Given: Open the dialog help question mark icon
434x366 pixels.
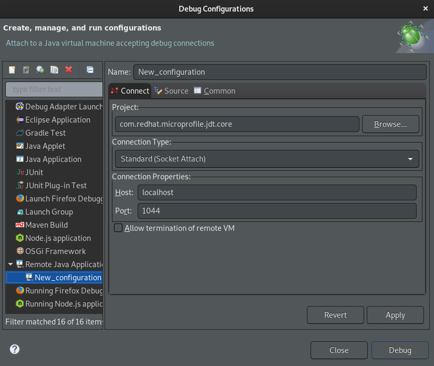Looking at the screenshot, I should point(15,349).
